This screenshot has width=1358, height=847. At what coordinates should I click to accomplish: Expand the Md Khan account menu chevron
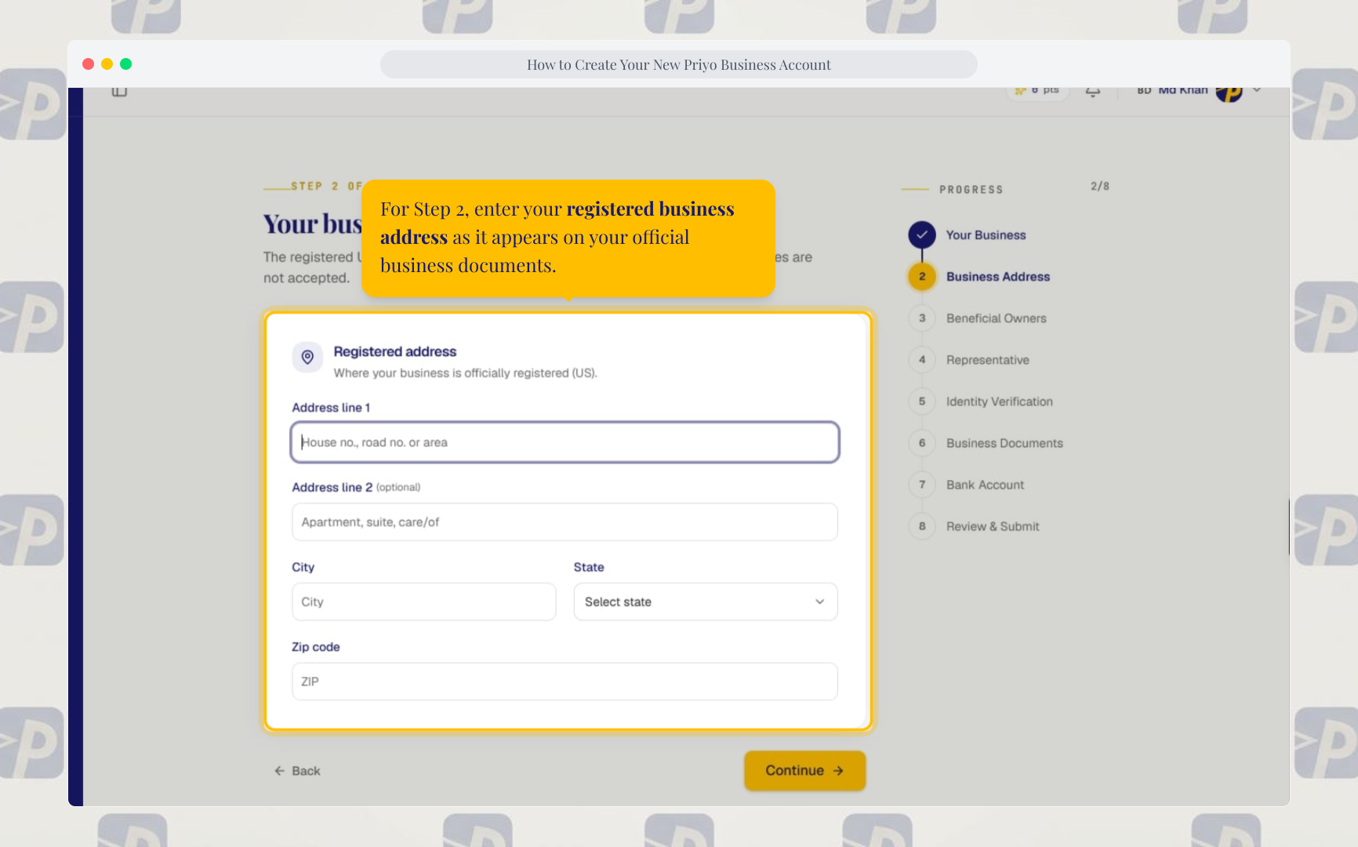(1257, 90)
